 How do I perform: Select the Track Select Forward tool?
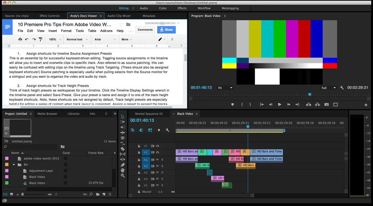click(x=122, y=122)
